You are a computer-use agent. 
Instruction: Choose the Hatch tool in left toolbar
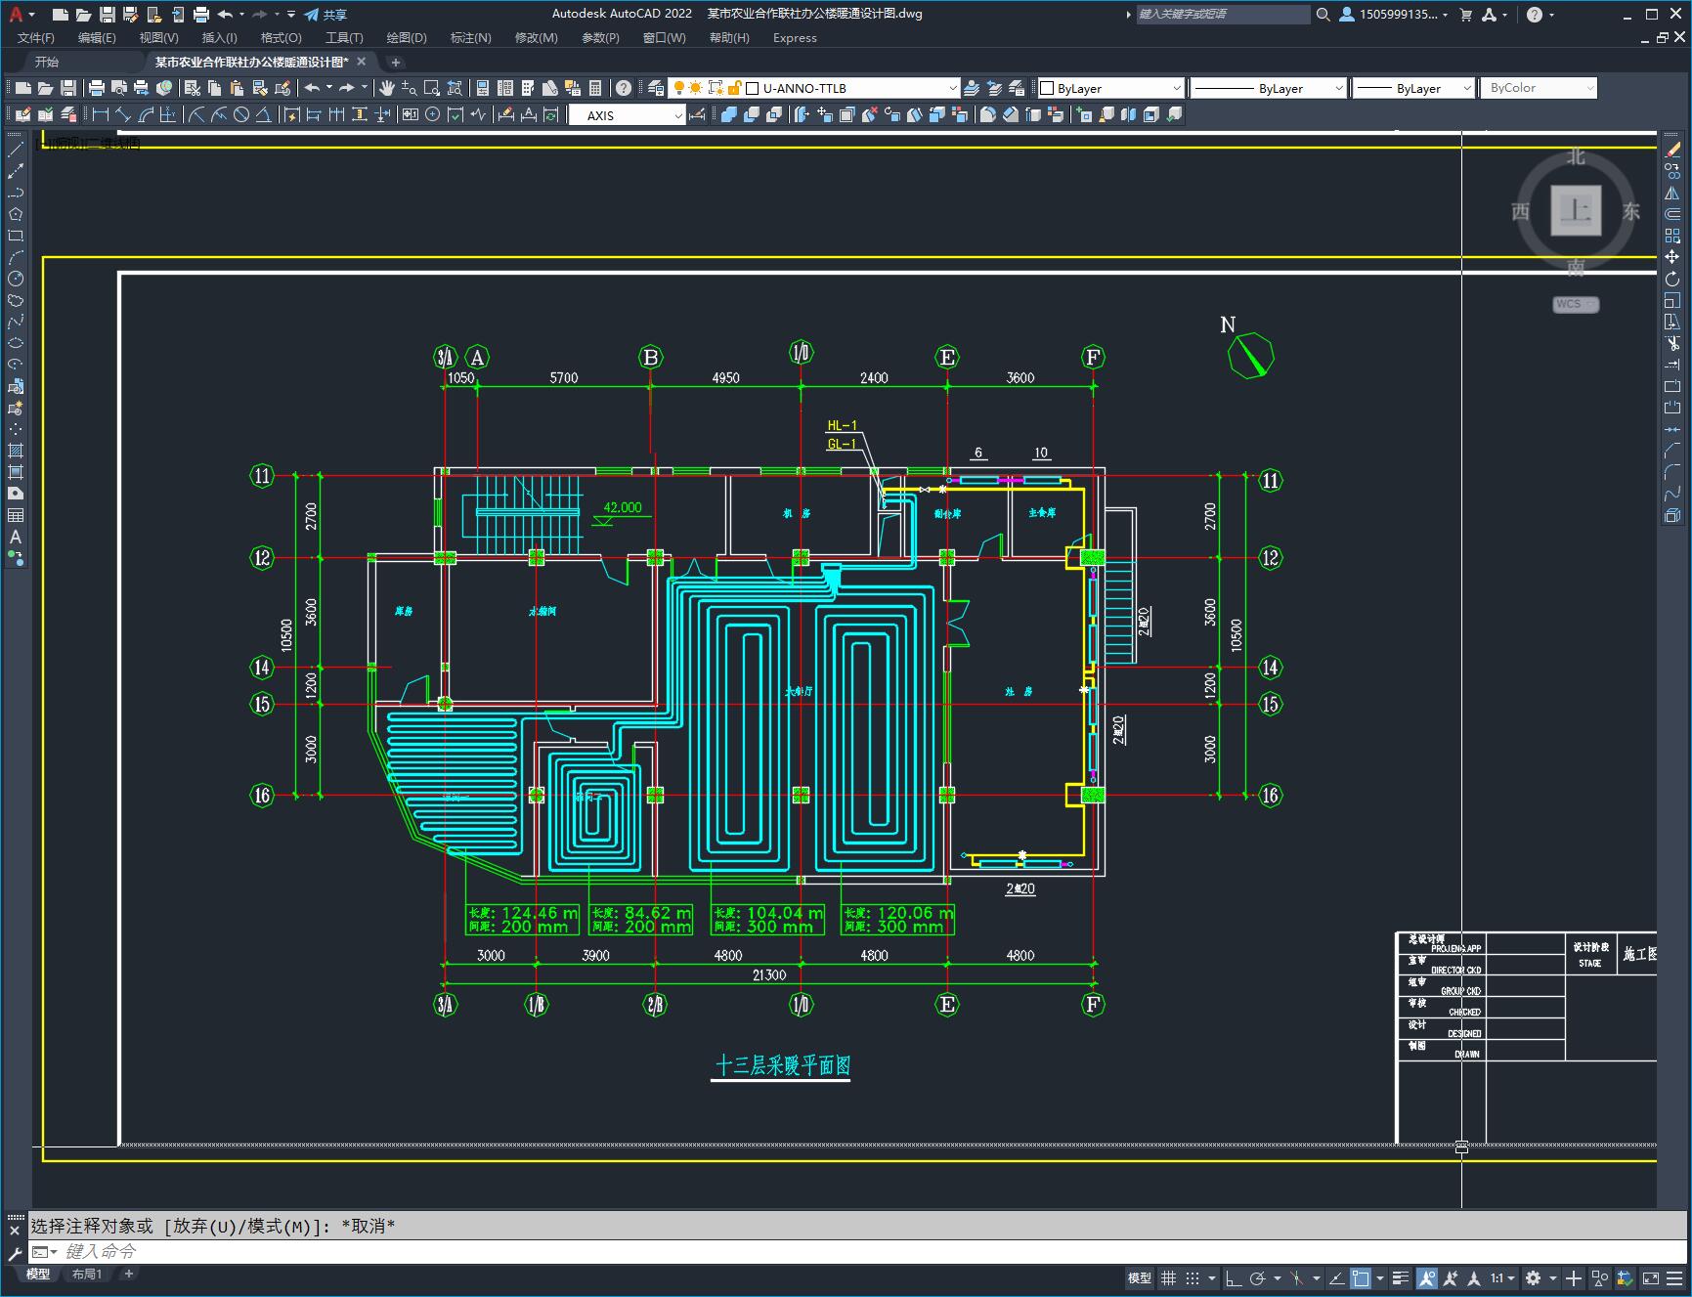point(16,451)
